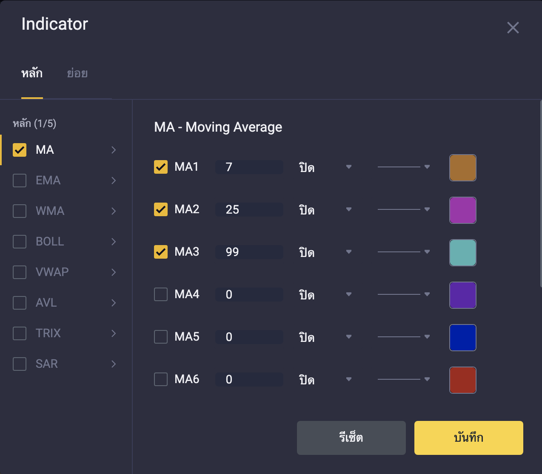Select the หลัก tab
Screen dimensions: 542x474
pos(32,73)
